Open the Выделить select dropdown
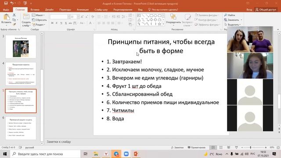Image resolution: width=281 pixels, height=158 pixels. 232,25
